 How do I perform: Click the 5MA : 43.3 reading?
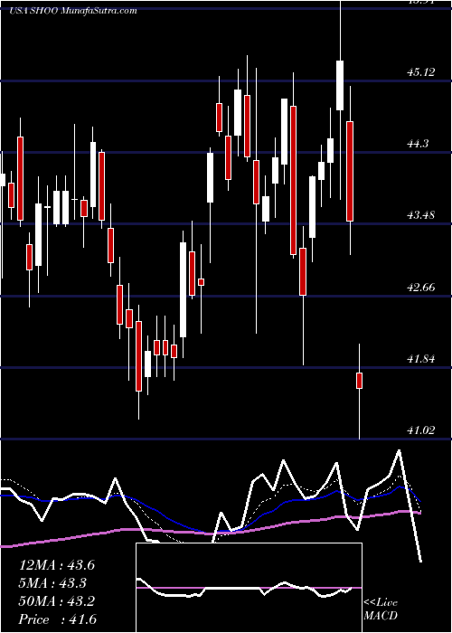53,583
